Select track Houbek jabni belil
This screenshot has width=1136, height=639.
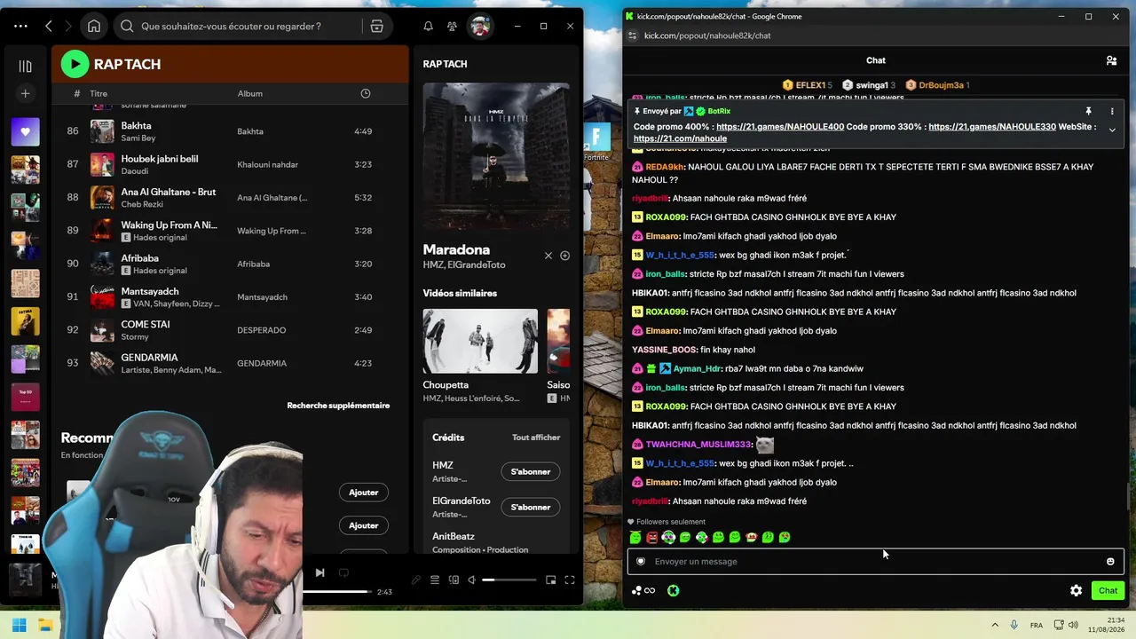[x=231, y=164]
